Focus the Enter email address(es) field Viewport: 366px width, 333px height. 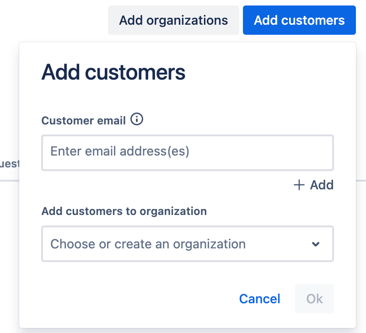click(187, 153)
